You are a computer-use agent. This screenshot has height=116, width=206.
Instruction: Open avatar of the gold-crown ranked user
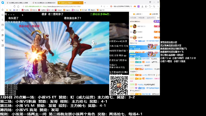coord(134,26)
